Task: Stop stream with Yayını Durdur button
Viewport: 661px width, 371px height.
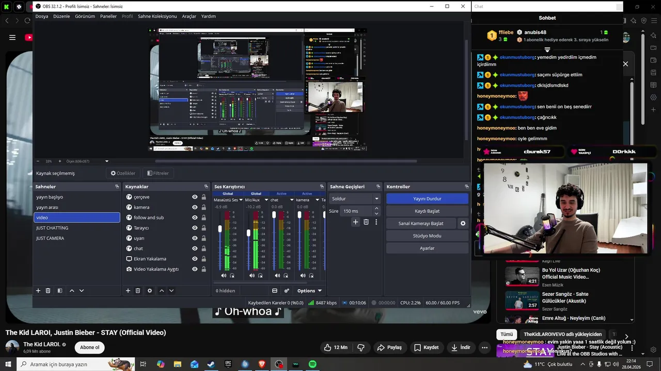Action: point(427,198)
